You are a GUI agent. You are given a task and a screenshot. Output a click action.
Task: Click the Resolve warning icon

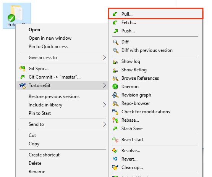coord(115,151)
